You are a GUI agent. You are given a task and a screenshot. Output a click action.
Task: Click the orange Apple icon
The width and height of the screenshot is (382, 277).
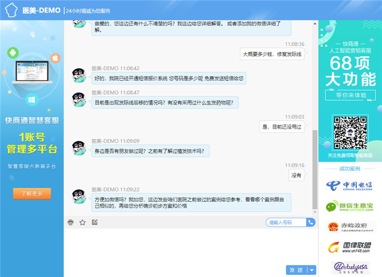coord(56,57)
